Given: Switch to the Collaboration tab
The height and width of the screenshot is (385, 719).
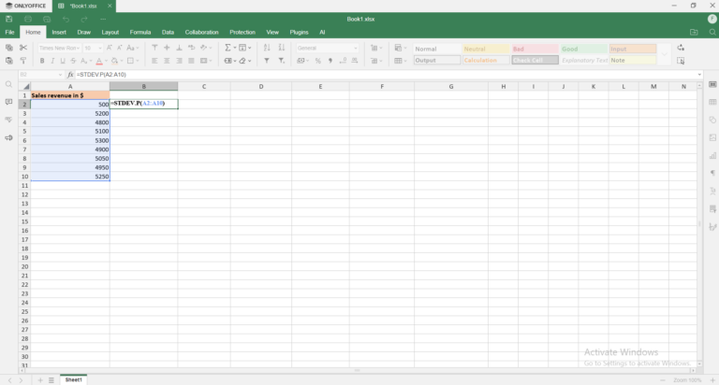Looking at the screenshot, I should click(x=202, y=33).
